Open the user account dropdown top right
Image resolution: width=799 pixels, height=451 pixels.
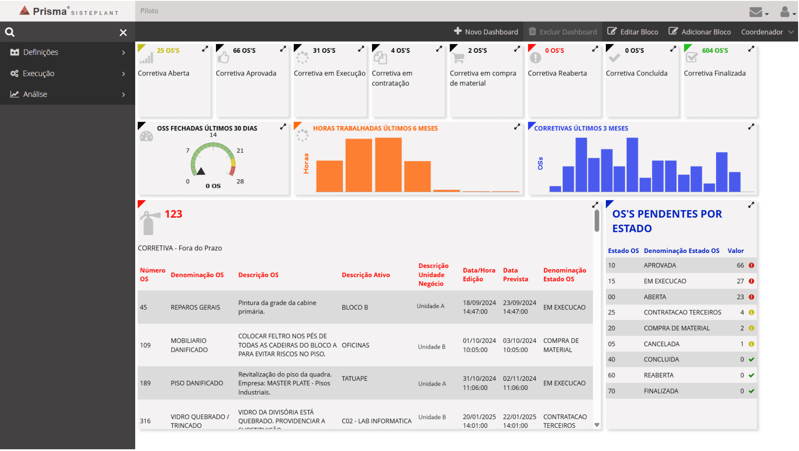click(785, 12)
